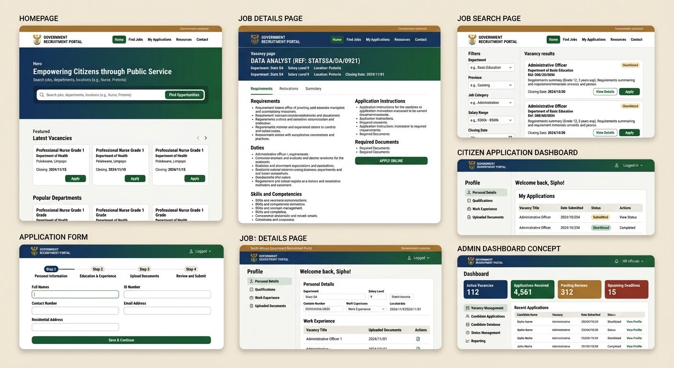Image resolution: width=674 pixels, height=368 pixels.
Task: Click briefcase icon for Work Experience in Citizen Dashboard
Action: (469, 209)
